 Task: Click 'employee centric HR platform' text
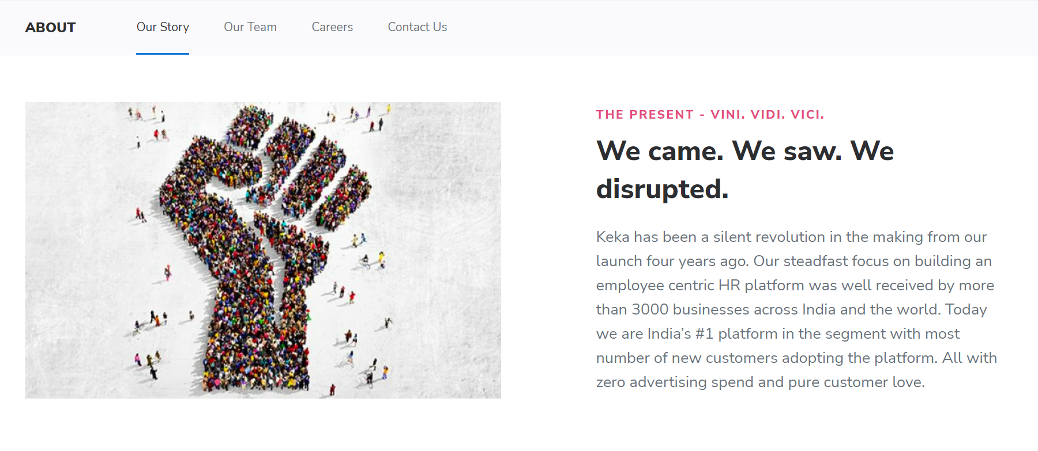pyautogui.click(x=700, y=286)
